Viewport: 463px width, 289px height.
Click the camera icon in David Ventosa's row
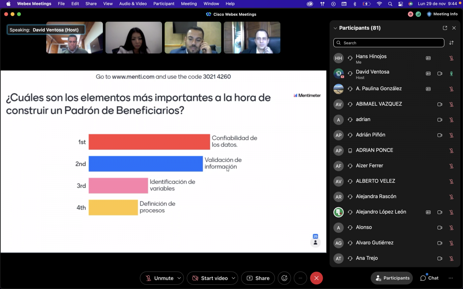439,74
